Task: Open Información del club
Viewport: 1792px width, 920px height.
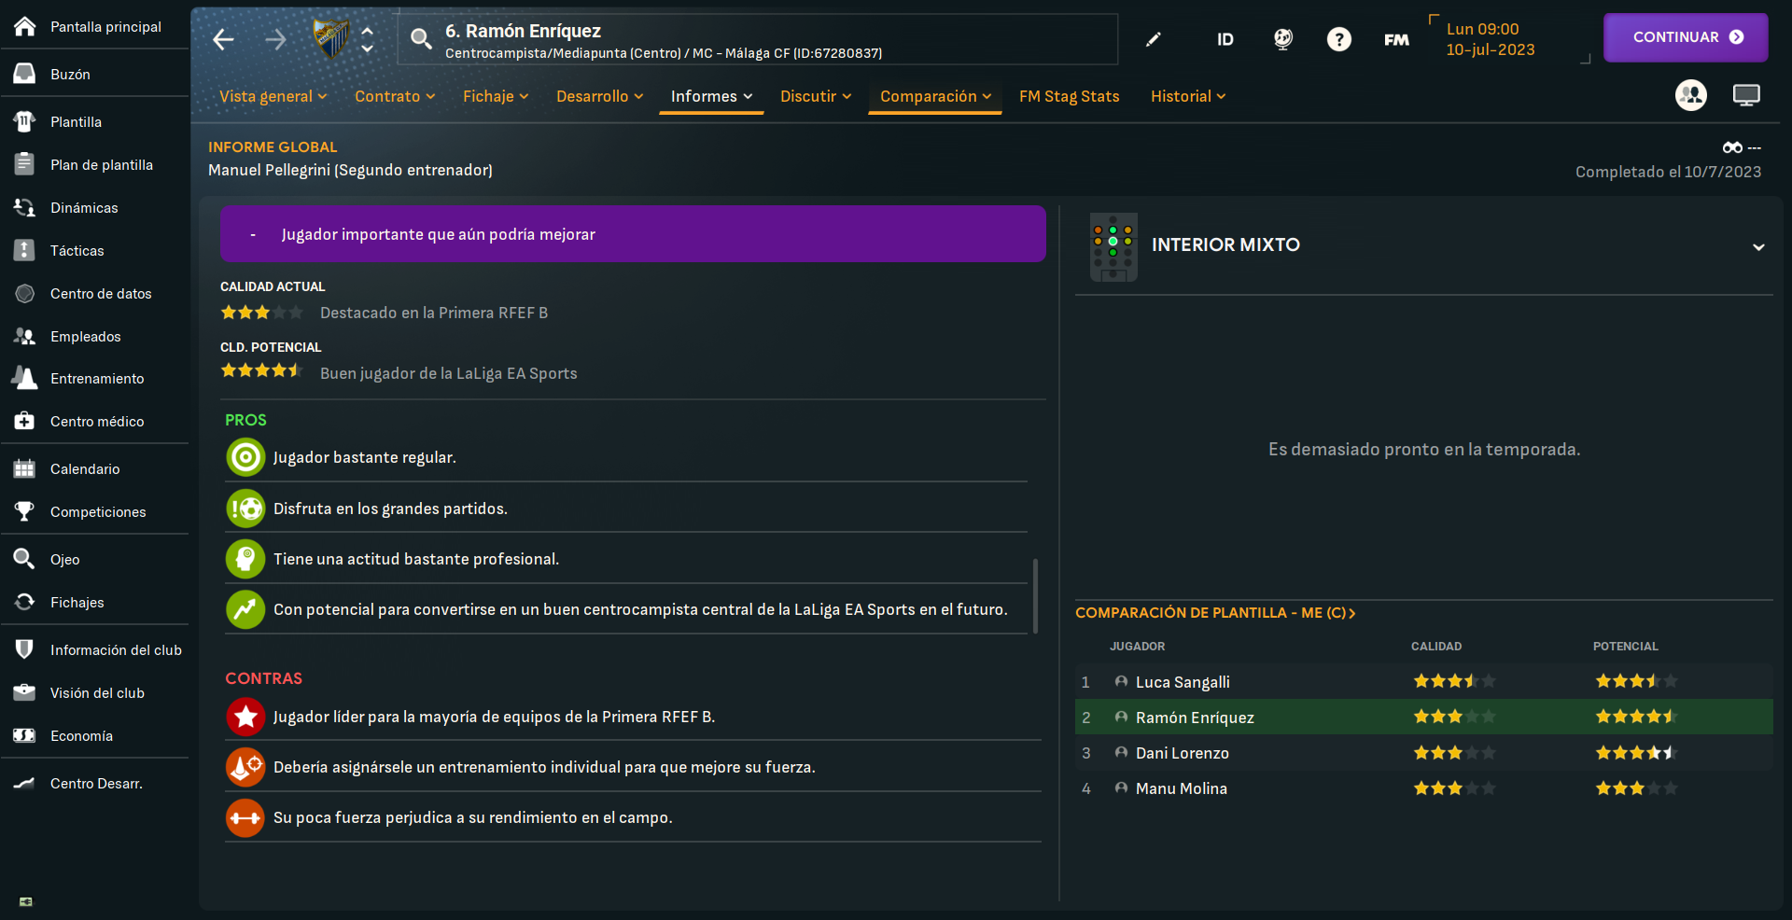Action: coord(94,649)
